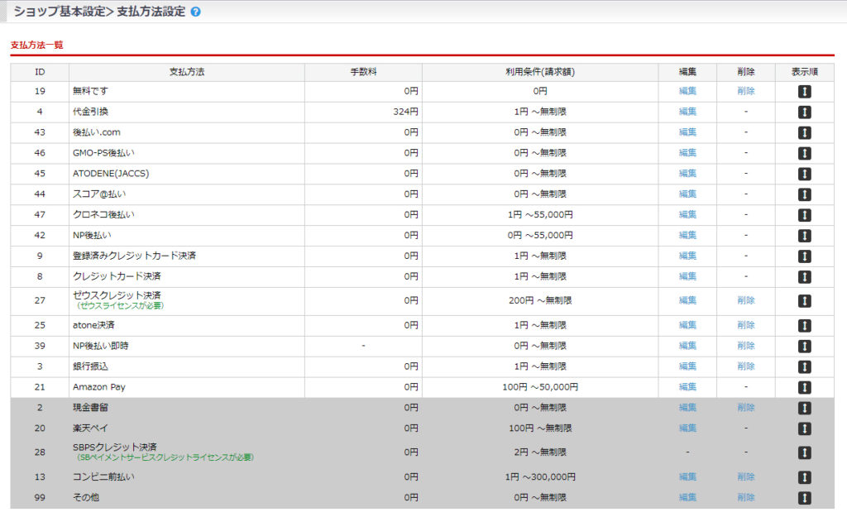The height and width of the screenshot is (517, 847).
Task: Click the 100円 ～50,000円 condition cell
Action: pos(540,387)
